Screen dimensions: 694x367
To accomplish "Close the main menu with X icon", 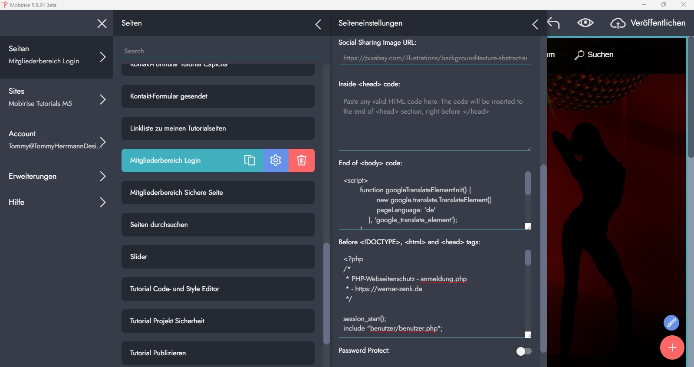I will click(102, 23).
